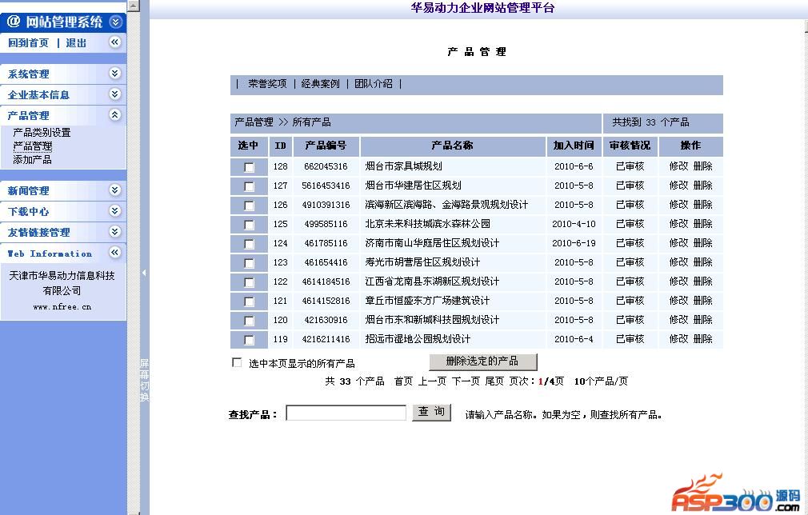Click product name 滨海新区滨海路、金海路景观规划设计

coord(446,205)
